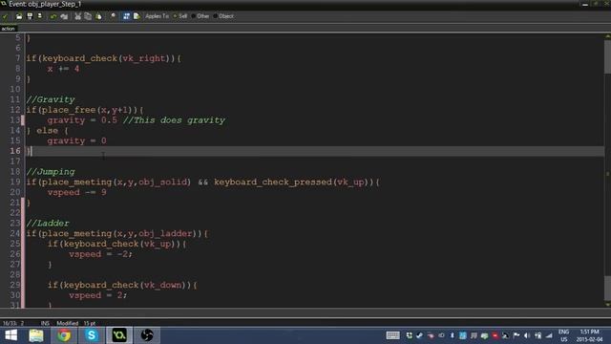This screenshot has width=611, height=344.
Task: Set Applies To as Self
Action: (180, 16)
